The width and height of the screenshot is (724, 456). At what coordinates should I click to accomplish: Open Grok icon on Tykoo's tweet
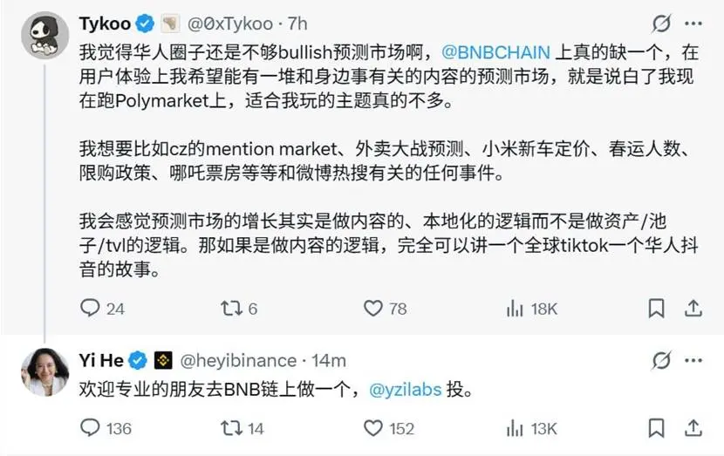pyautogui.click(x=661, y=24)
